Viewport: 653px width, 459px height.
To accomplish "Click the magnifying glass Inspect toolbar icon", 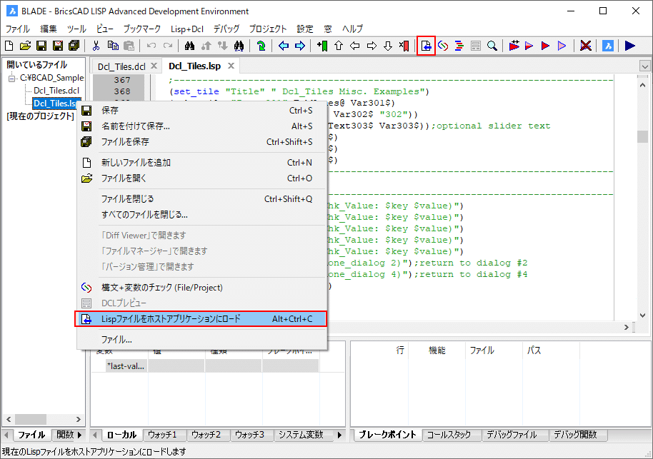I will [x=492, y=46].
